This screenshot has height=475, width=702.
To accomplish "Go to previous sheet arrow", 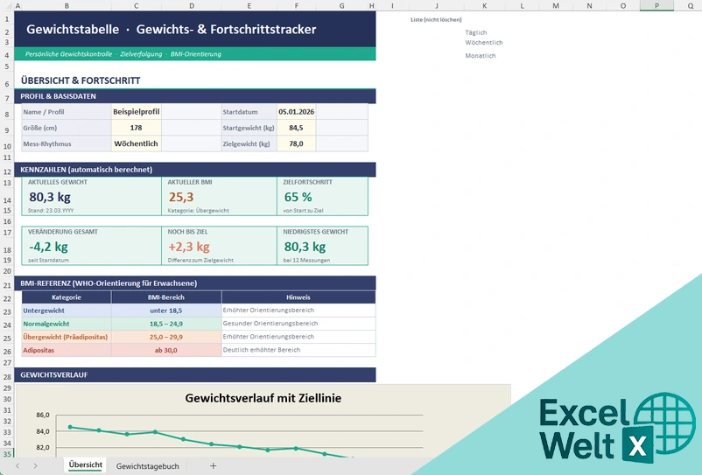I will coord(18,466).
